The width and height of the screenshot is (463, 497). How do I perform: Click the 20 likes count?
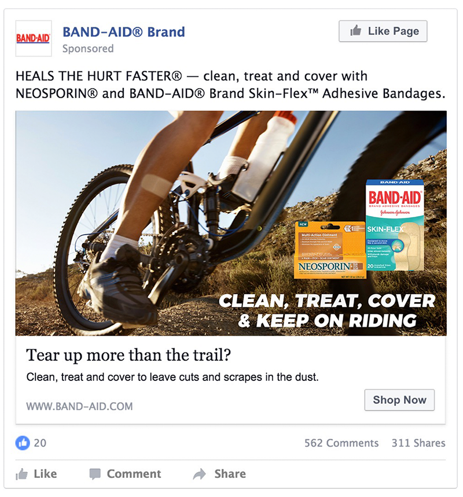click(40, 443)
